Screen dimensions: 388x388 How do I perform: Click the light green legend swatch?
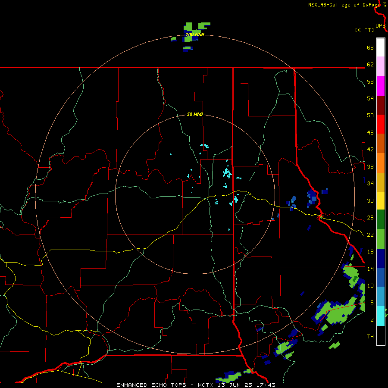click(381, 239)
